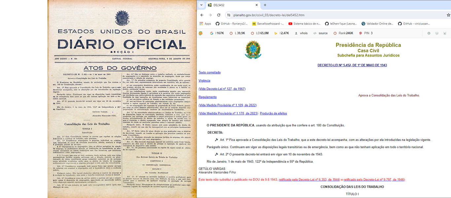Click the Casa Civil heading

point(368,50)
